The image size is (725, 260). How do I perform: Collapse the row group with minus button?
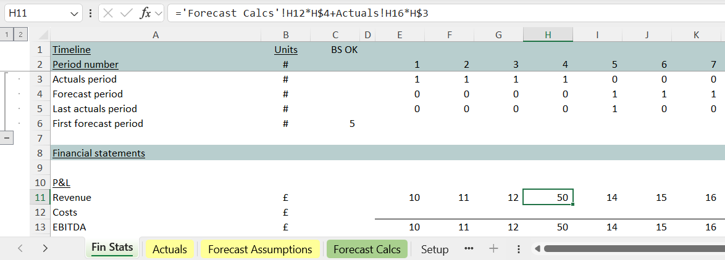(x=7, y=138)
